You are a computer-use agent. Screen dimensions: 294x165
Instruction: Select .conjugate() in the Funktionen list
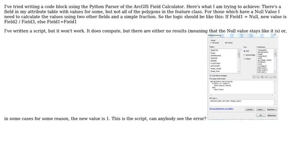[x=262, y=50]
